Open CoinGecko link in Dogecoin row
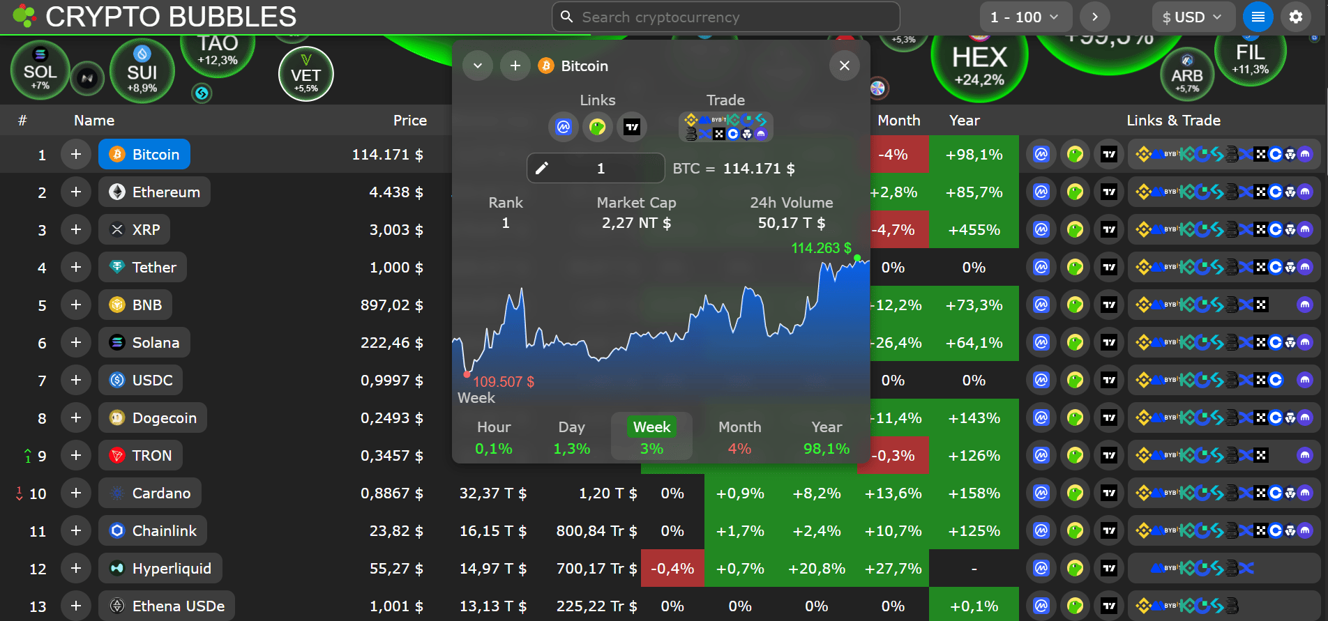This screenshot has height=621, width=1328. (x=1076, y=418)
